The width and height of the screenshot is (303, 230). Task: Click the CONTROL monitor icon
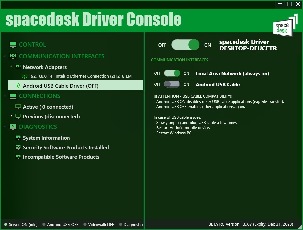(13, 45)
